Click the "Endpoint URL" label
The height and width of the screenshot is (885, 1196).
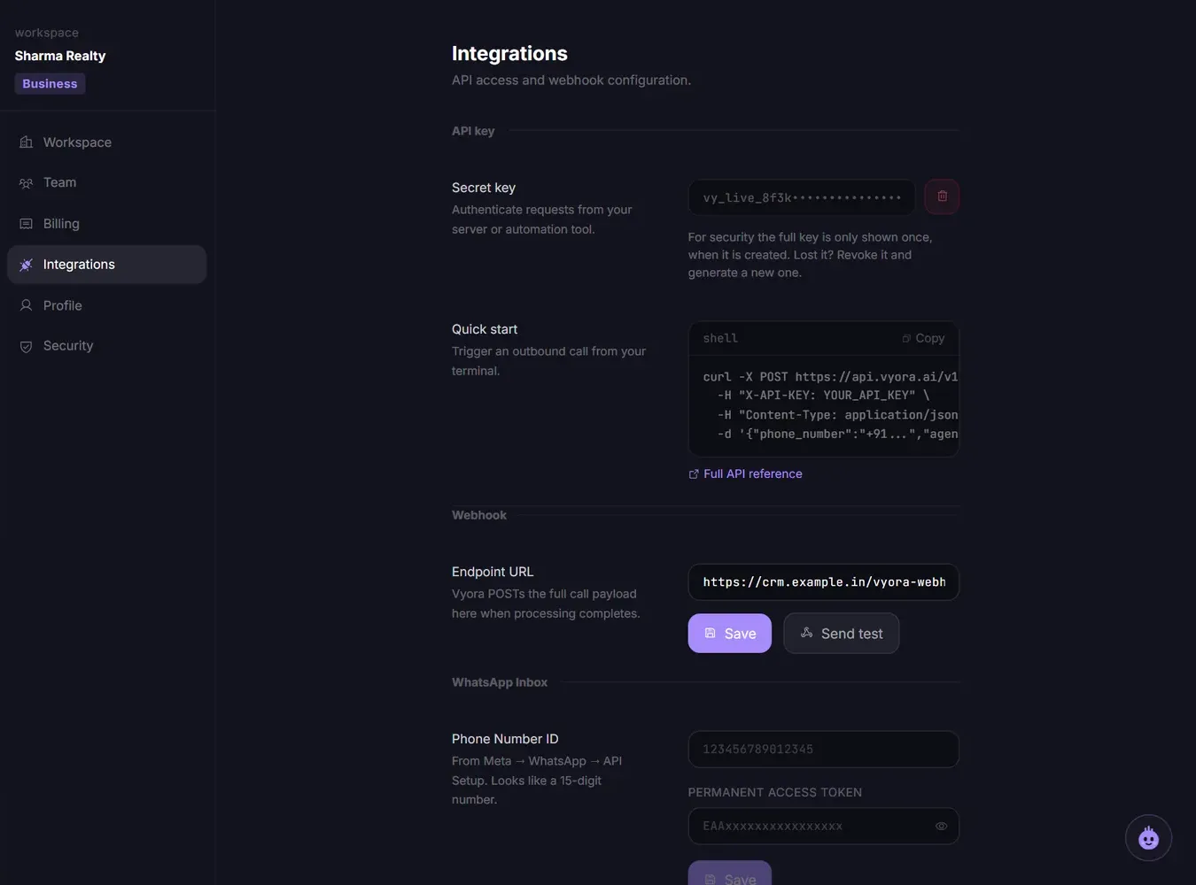pos(493,572)
